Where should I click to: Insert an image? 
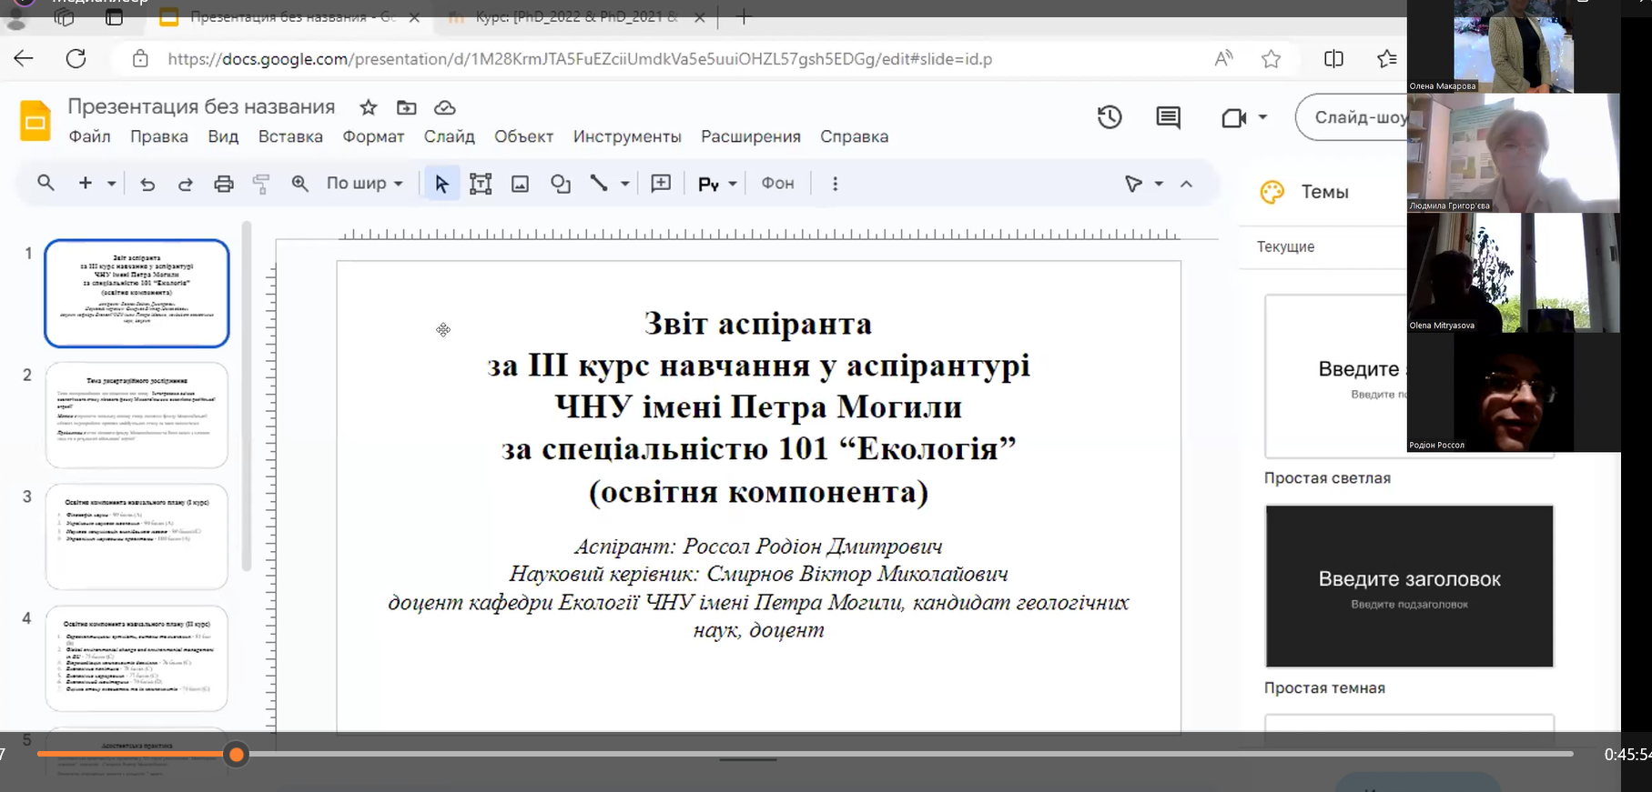(x=520, y=185)
